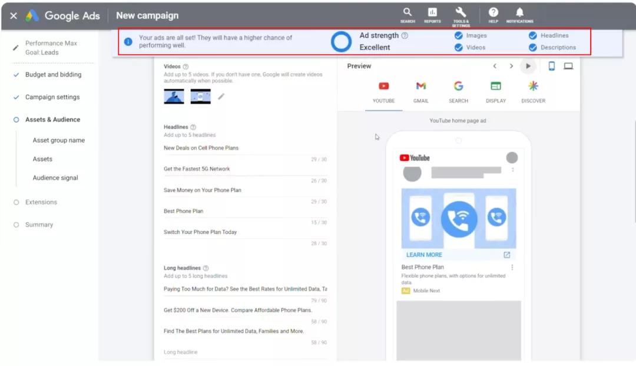The image size is (636, 366).
Task: Close the new campaign with the X icon
Action: [x=14, y=16]
